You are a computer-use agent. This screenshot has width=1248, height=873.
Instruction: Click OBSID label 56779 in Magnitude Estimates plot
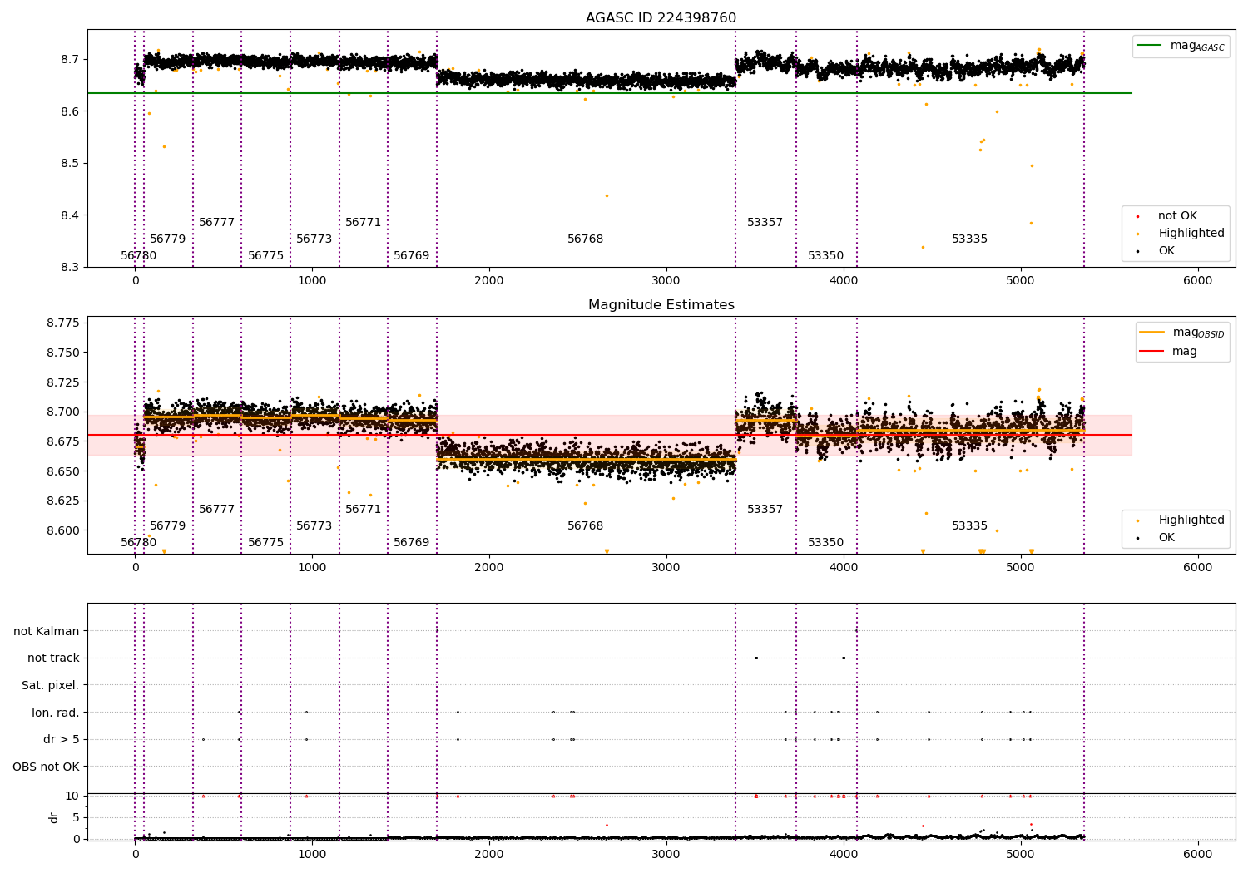pos(167,526)
